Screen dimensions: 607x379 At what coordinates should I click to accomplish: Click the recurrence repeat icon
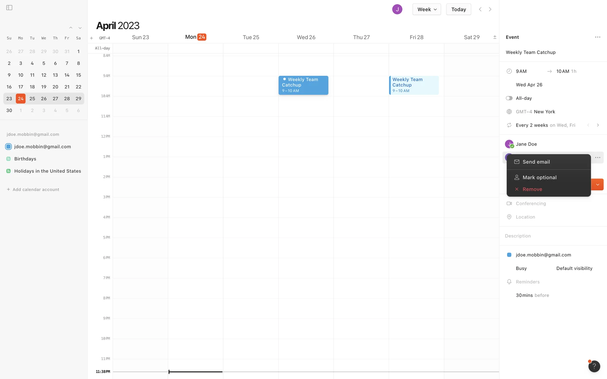click(x=509, y=125)
